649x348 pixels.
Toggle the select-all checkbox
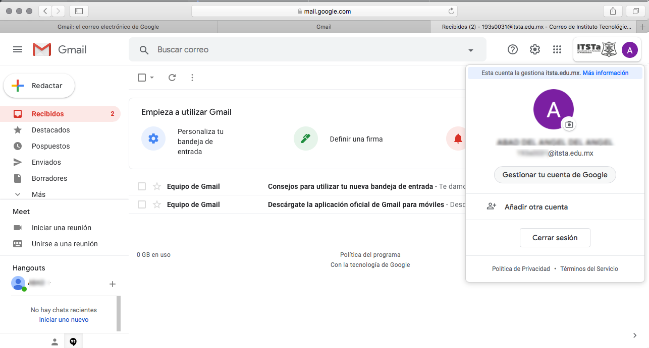coord(142,78)
